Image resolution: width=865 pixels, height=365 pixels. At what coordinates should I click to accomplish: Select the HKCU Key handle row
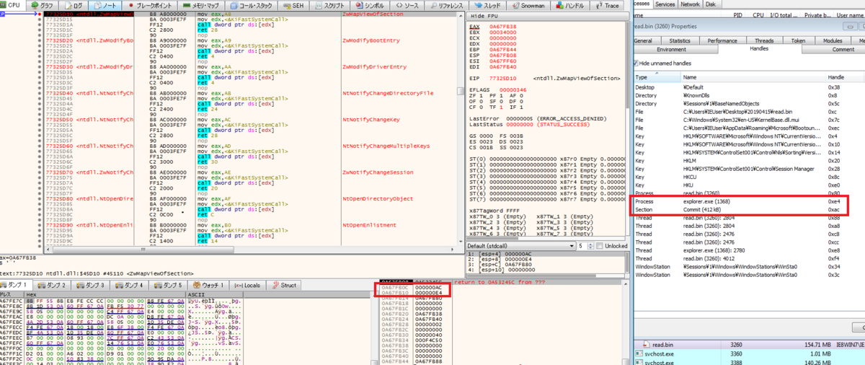[x=748, y=176]
